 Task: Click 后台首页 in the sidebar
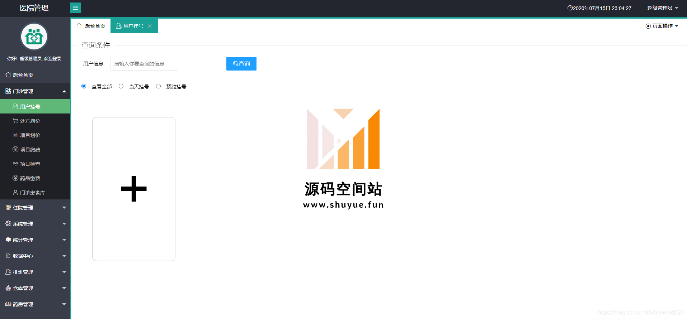pyautogui.click(x=35, y=75)
